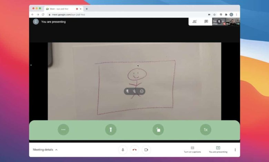Open the three-dot options in green bar
Image resolution: width=269 pixels, height=162 pixels.
coord(63,130)
